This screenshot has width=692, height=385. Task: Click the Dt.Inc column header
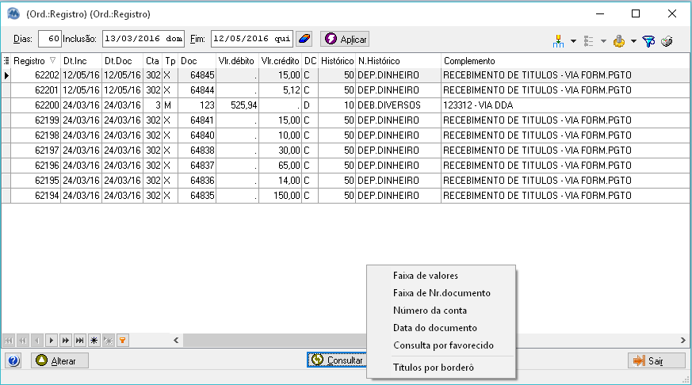(x=81, y=61)
